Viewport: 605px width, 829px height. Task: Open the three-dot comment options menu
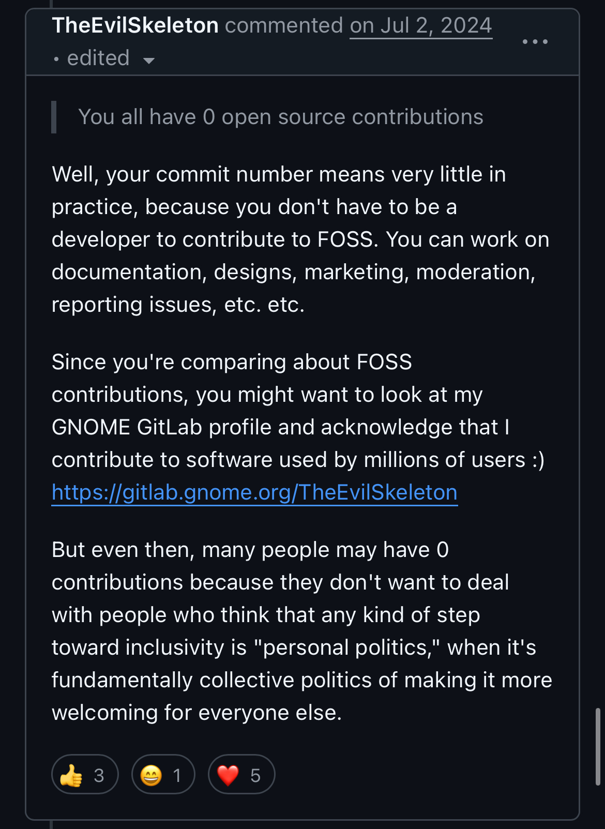pyautogui.click(x=535, y=41)
